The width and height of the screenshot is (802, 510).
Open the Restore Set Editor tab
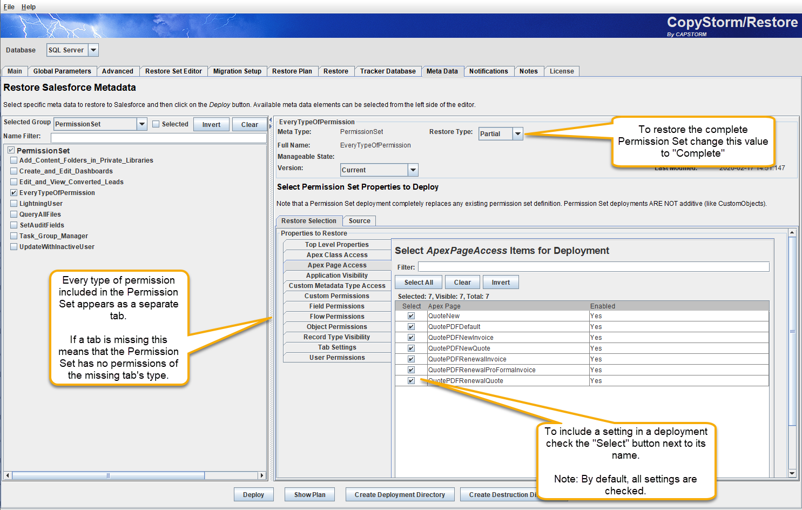click(173, 71)
